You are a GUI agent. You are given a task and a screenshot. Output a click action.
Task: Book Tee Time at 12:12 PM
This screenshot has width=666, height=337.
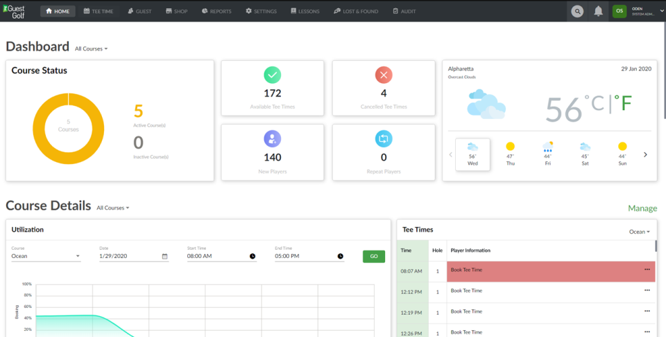pos(466,291)
